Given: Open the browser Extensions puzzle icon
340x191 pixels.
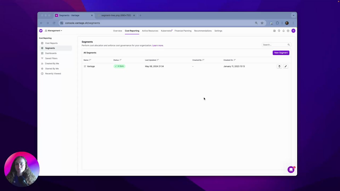Looking at the screenshot, I should 277,23.
